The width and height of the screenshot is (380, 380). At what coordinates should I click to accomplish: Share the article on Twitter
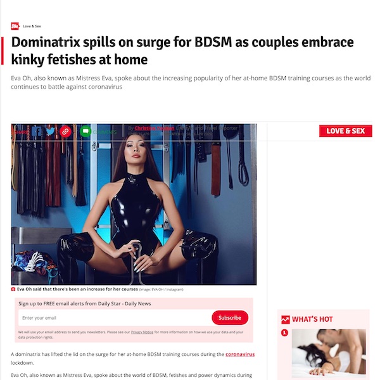click(51, 132)
